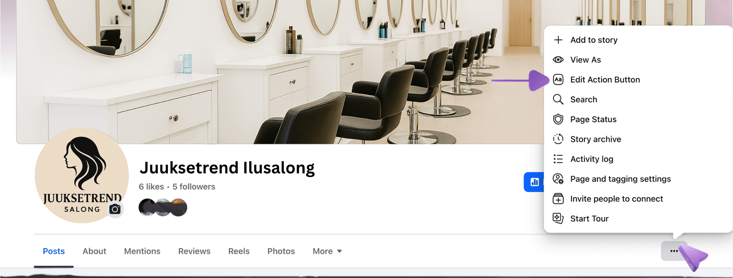Click the follower avatars thumbnail group
The width and height of the screenshot is (733, 278).
pyautogui.click(x=163, y=207)
